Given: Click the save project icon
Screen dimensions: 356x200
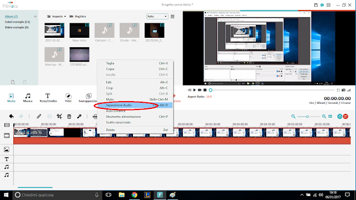Looking at the screenshot, I should (x=316, y=5).
